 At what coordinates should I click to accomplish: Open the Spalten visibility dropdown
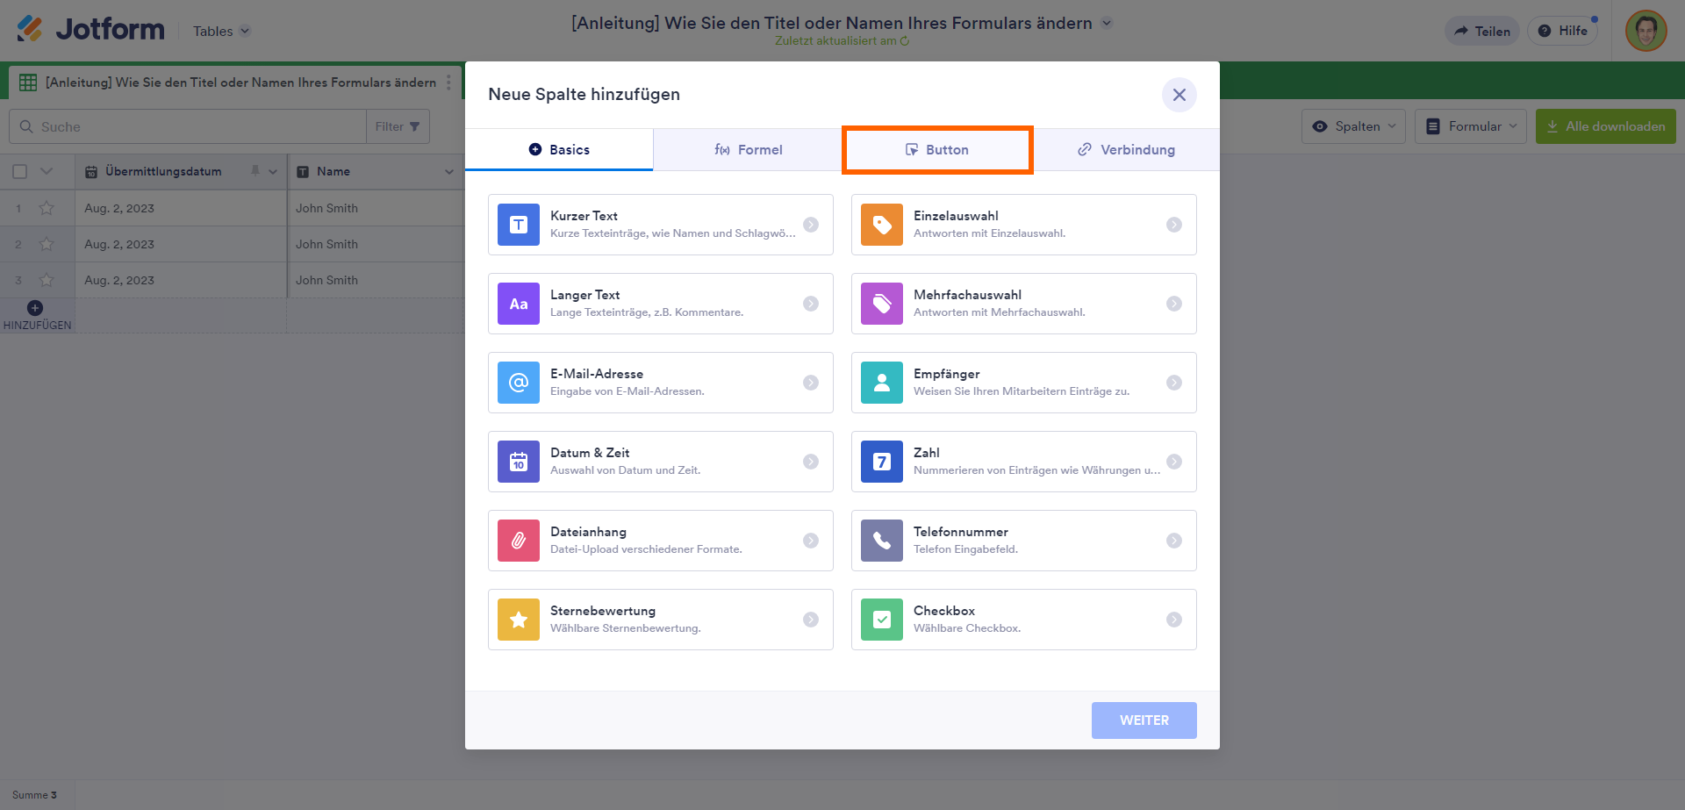coord(1353,126)
